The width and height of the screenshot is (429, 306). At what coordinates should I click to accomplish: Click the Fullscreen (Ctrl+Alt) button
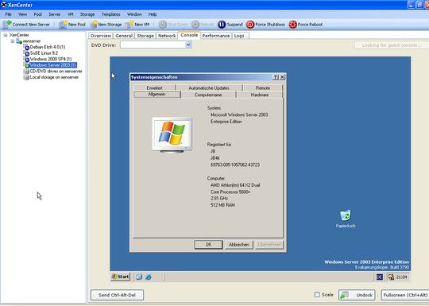[405, 295]
